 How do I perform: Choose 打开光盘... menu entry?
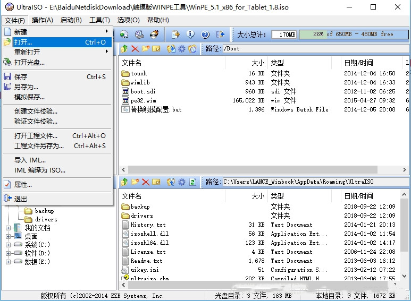tap(57, 62)
